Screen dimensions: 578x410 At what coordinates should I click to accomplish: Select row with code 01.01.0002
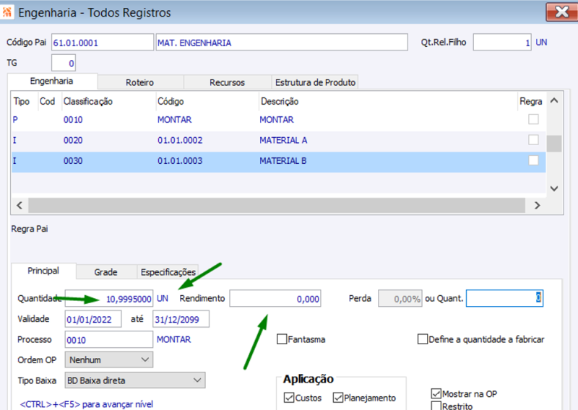click(x=180, y=140)
